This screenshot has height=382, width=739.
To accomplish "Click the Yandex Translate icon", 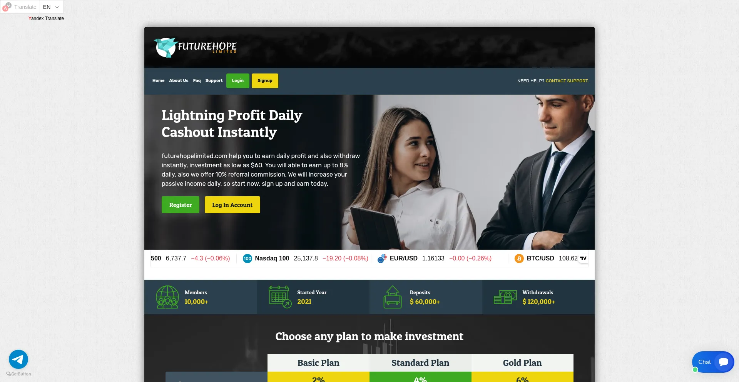I will pos(7,7).
